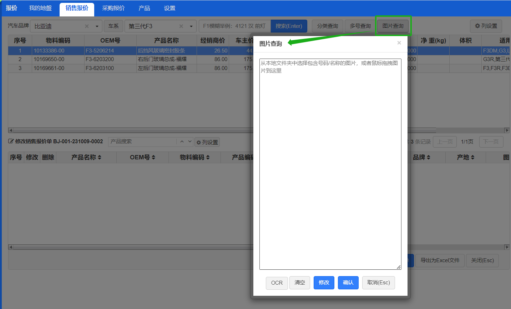Open top 列设置 with gear icon
This screenshot has width=511, height=309.
(486, 26)
